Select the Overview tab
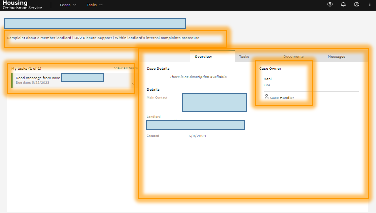 pyautogui.click(x=203, y=57)
